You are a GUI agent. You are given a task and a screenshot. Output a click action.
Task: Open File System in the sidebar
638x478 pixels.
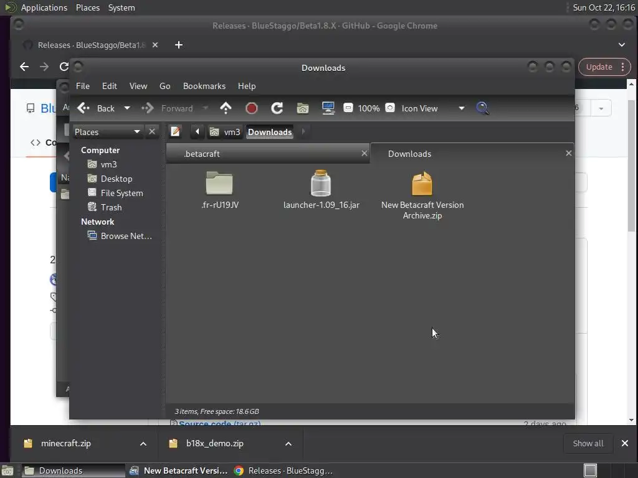coord(121,193)
